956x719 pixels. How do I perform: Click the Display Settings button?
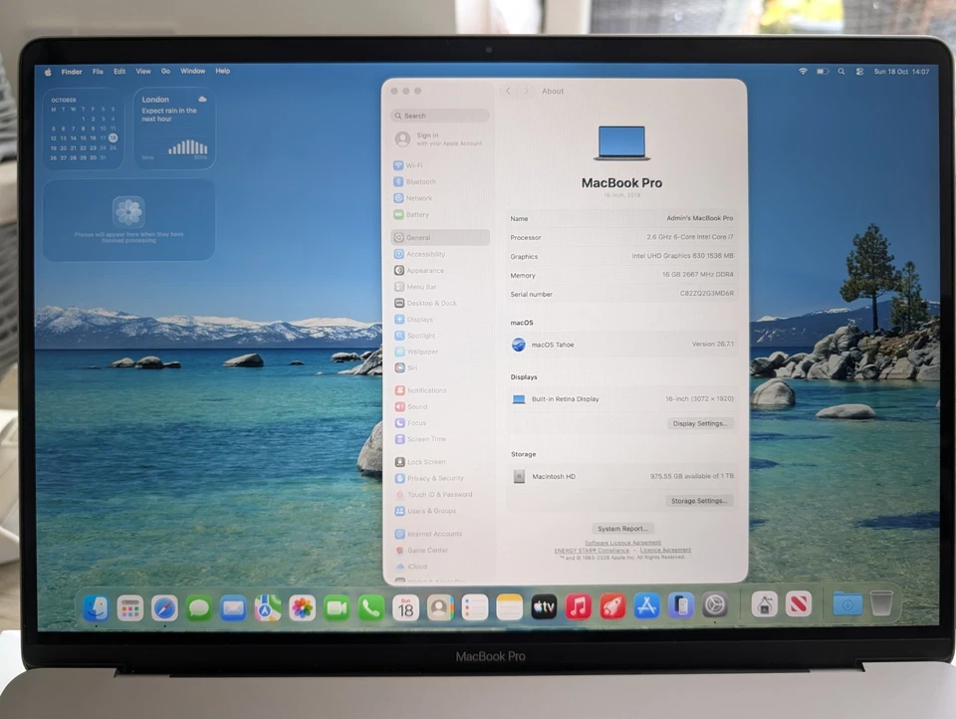click(700, 423)
